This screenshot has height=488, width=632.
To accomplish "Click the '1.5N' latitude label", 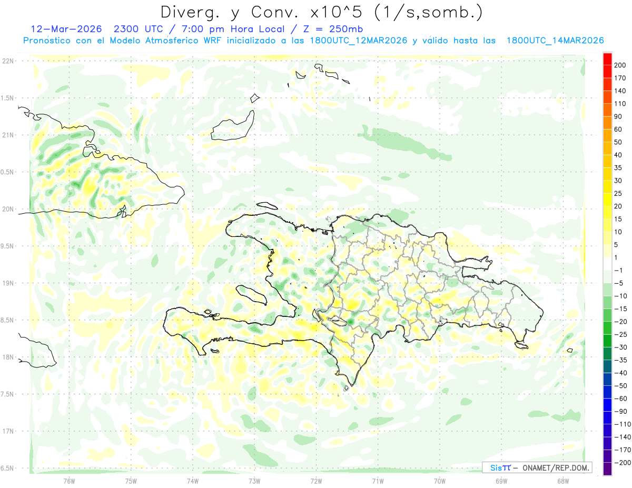I will (7, 98).
